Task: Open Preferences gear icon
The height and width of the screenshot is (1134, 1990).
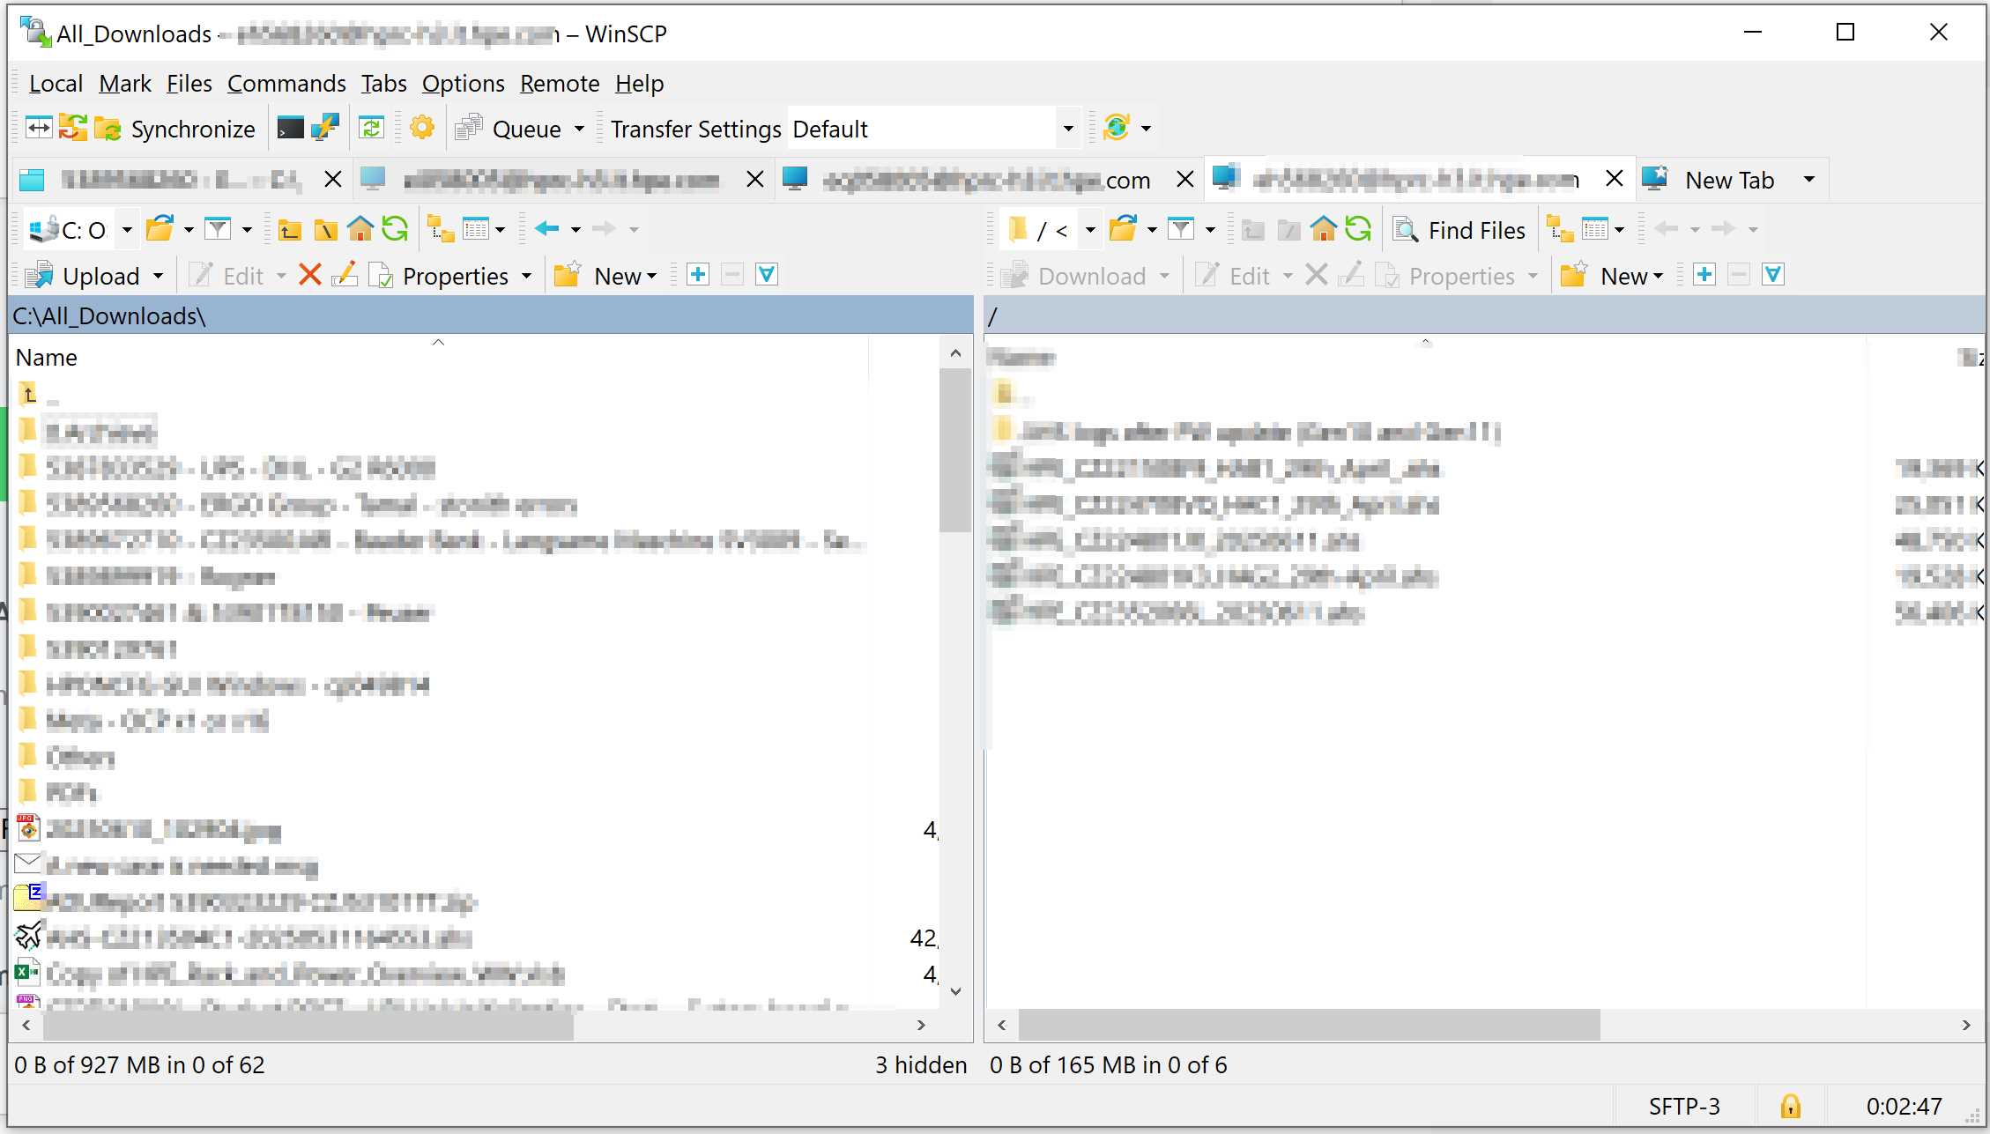Action: point(422,129)
